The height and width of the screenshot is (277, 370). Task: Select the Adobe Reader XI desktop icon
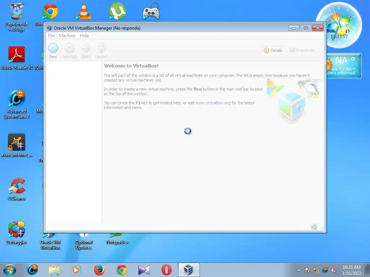point(17,58)
